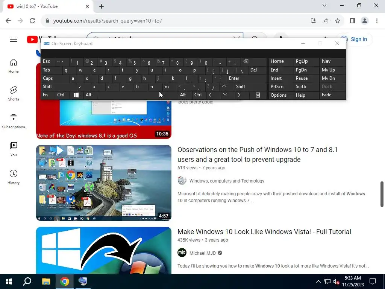Click the YouTube logo icon
Screen dimensions: 385x289
click(32, 40)
